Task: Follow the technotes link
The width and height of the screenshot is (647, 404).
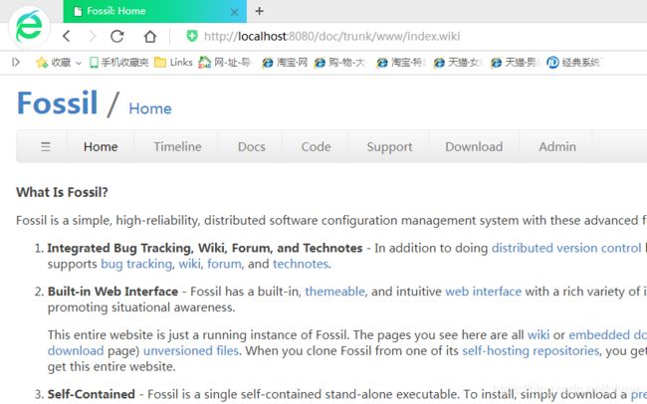Action: pyautogui.click(x=301, y=264)
